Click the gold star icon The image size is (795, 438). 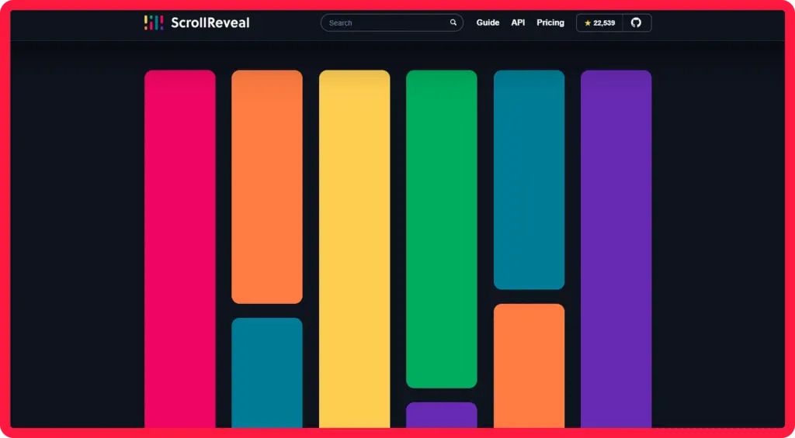588,23
